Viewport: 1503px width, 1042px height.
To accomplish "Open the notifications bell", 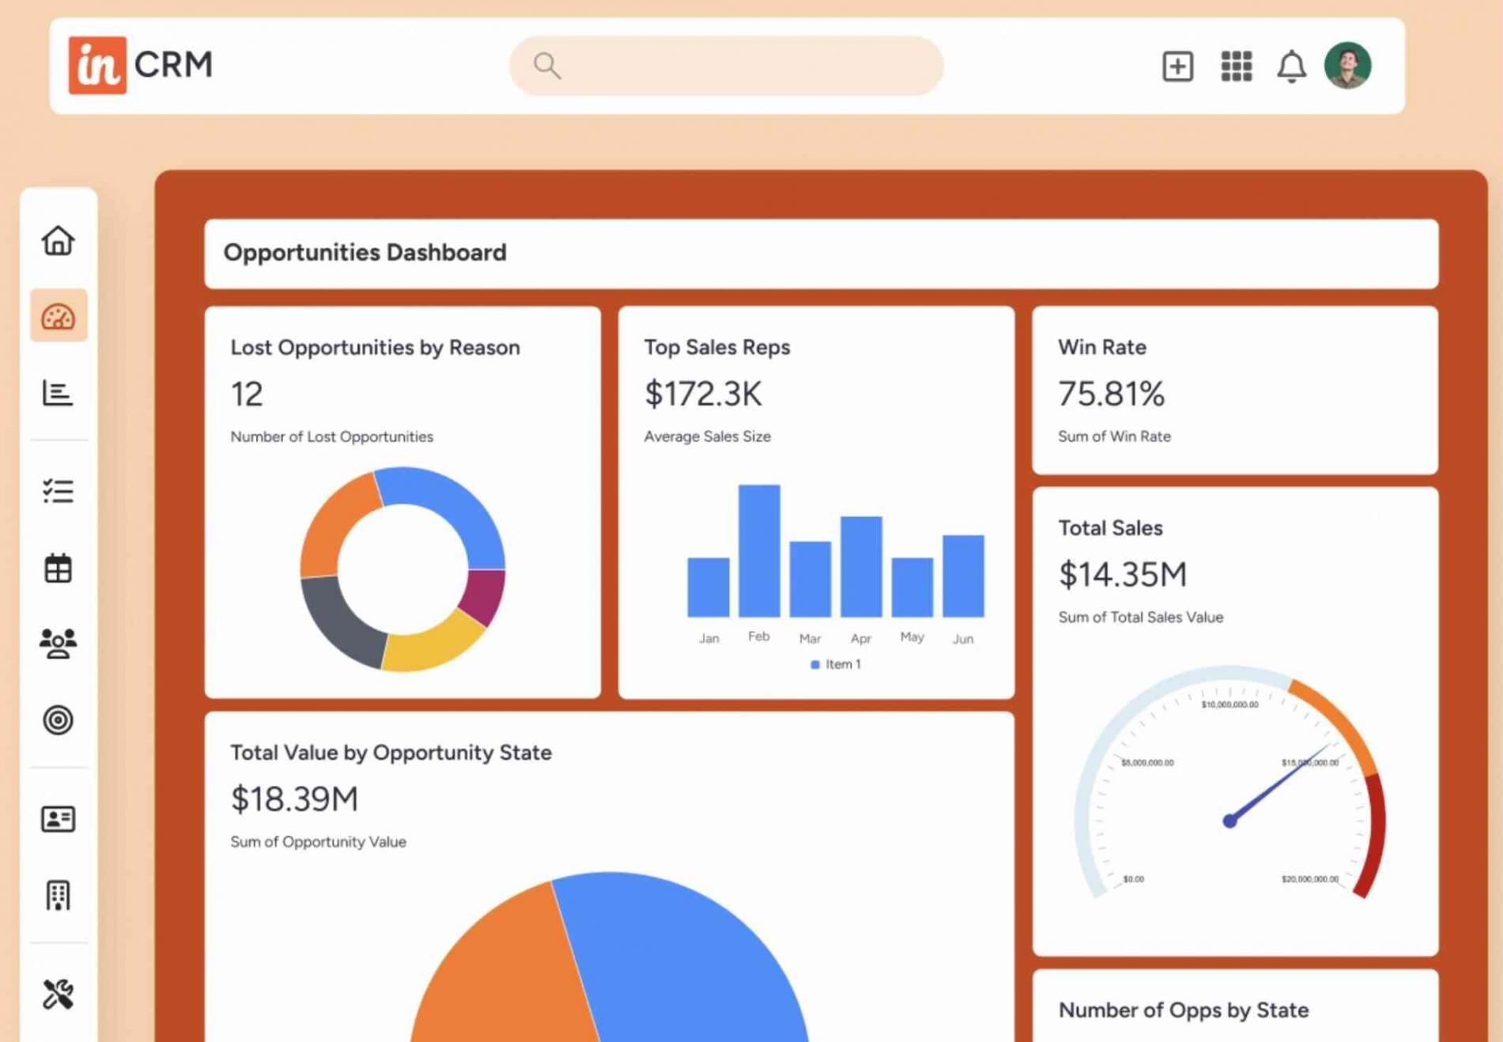I will click(1291, 66).
